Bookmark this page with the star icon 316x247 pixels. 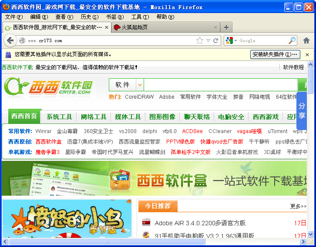pyautogui.click(x=200, y=41)
